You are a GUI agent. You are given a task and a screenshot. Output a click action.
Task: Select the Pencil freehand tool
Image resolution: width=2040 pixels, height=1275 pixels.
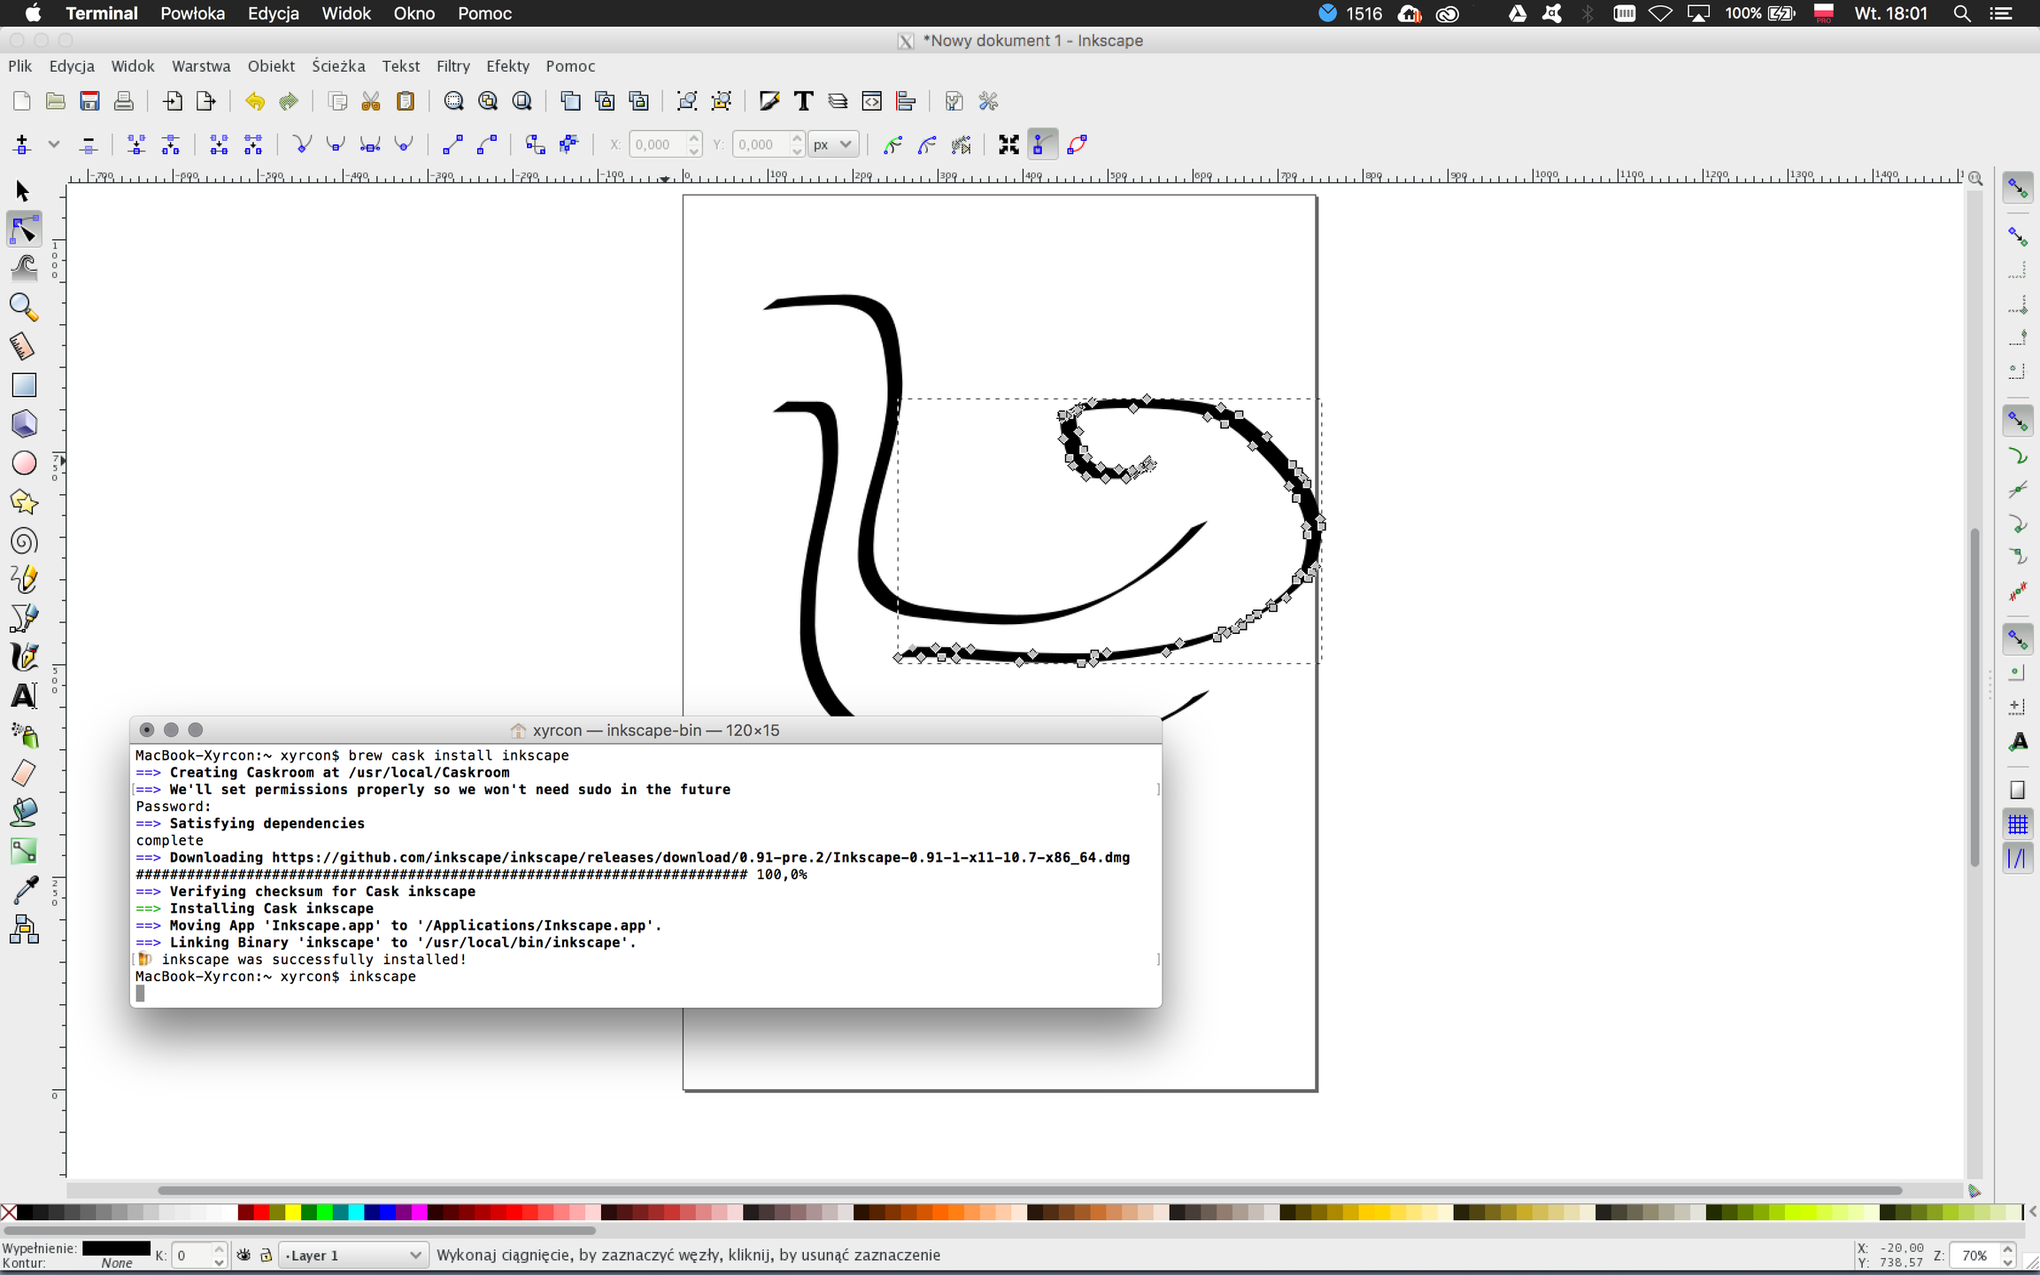click(x=24, y=579)
